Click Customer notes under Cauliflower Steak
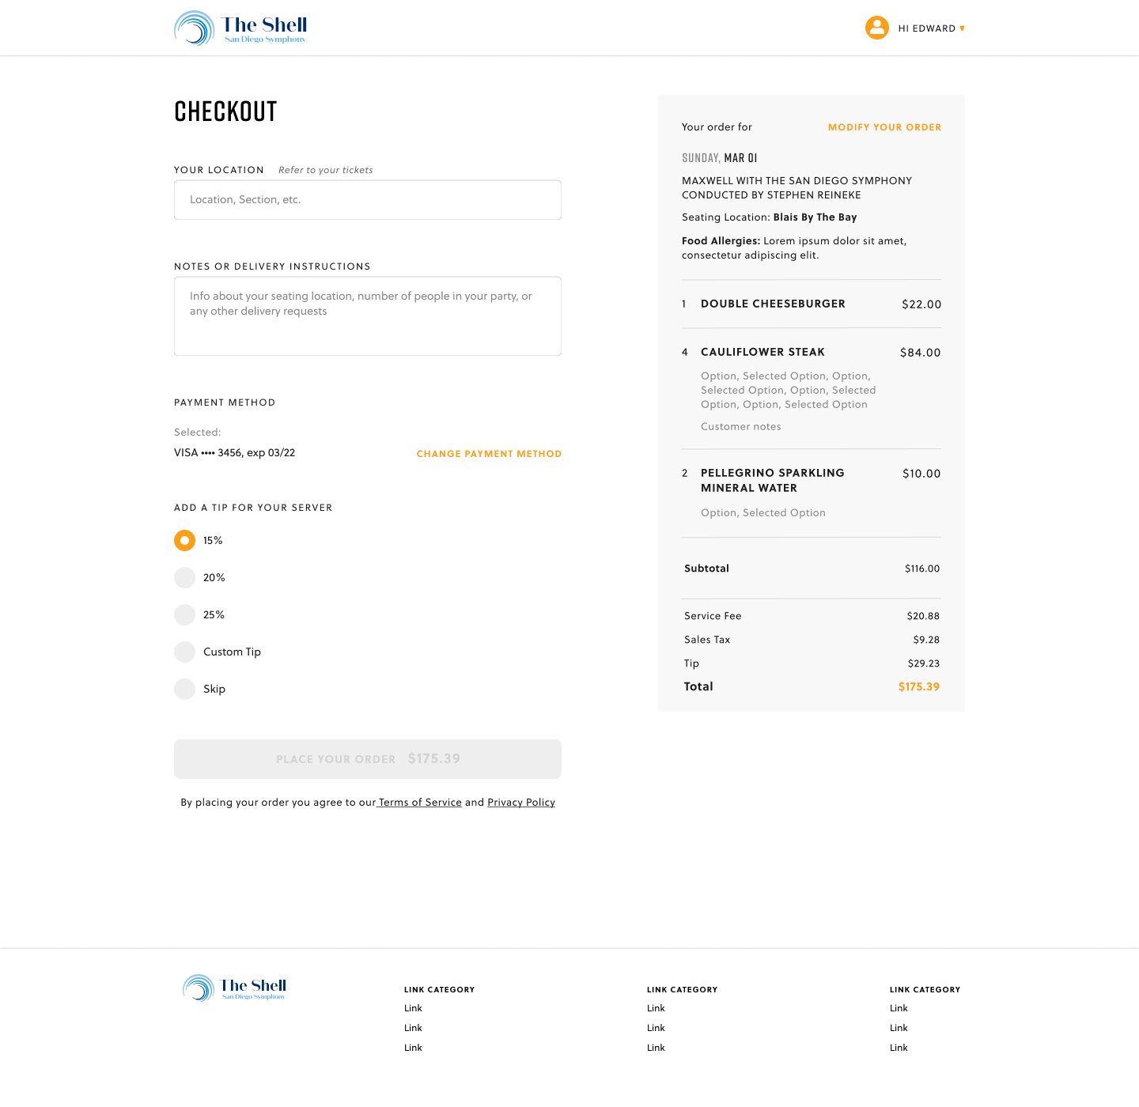The image size is (1139, 1107). (740, 427)
